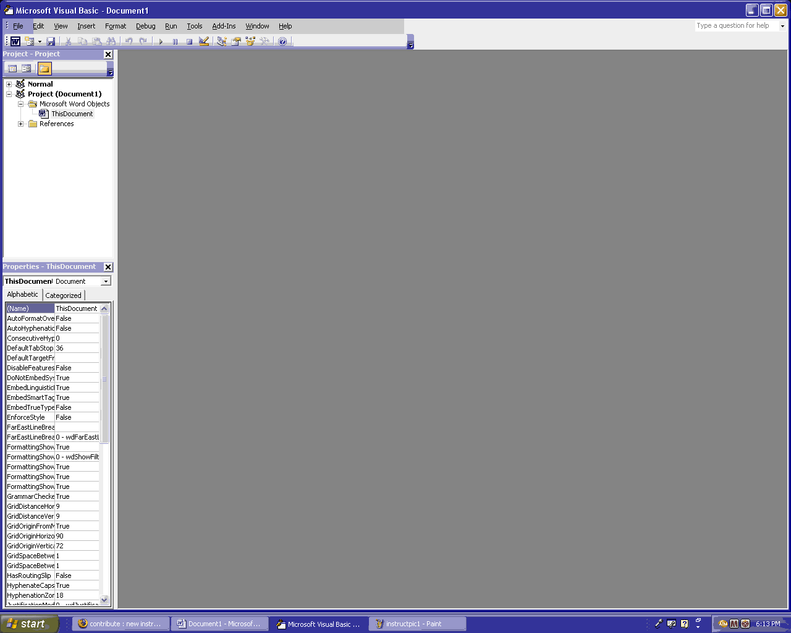Screen dimensions: 791x633
Task: Run the macro with the play icon
Action: point(161,41)
